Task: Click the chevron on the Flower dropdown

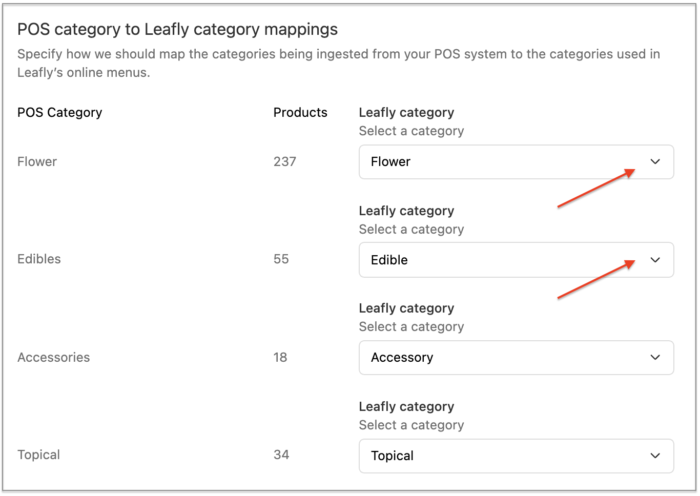Action: (x=655, y=162)
